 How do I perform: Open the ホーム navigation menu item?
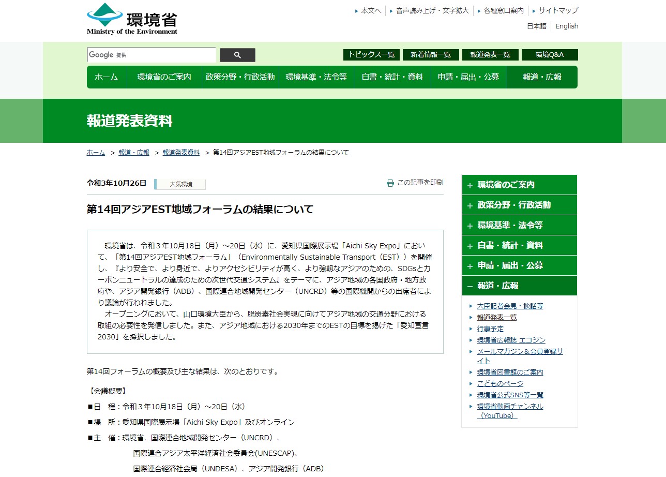point(107,77)
